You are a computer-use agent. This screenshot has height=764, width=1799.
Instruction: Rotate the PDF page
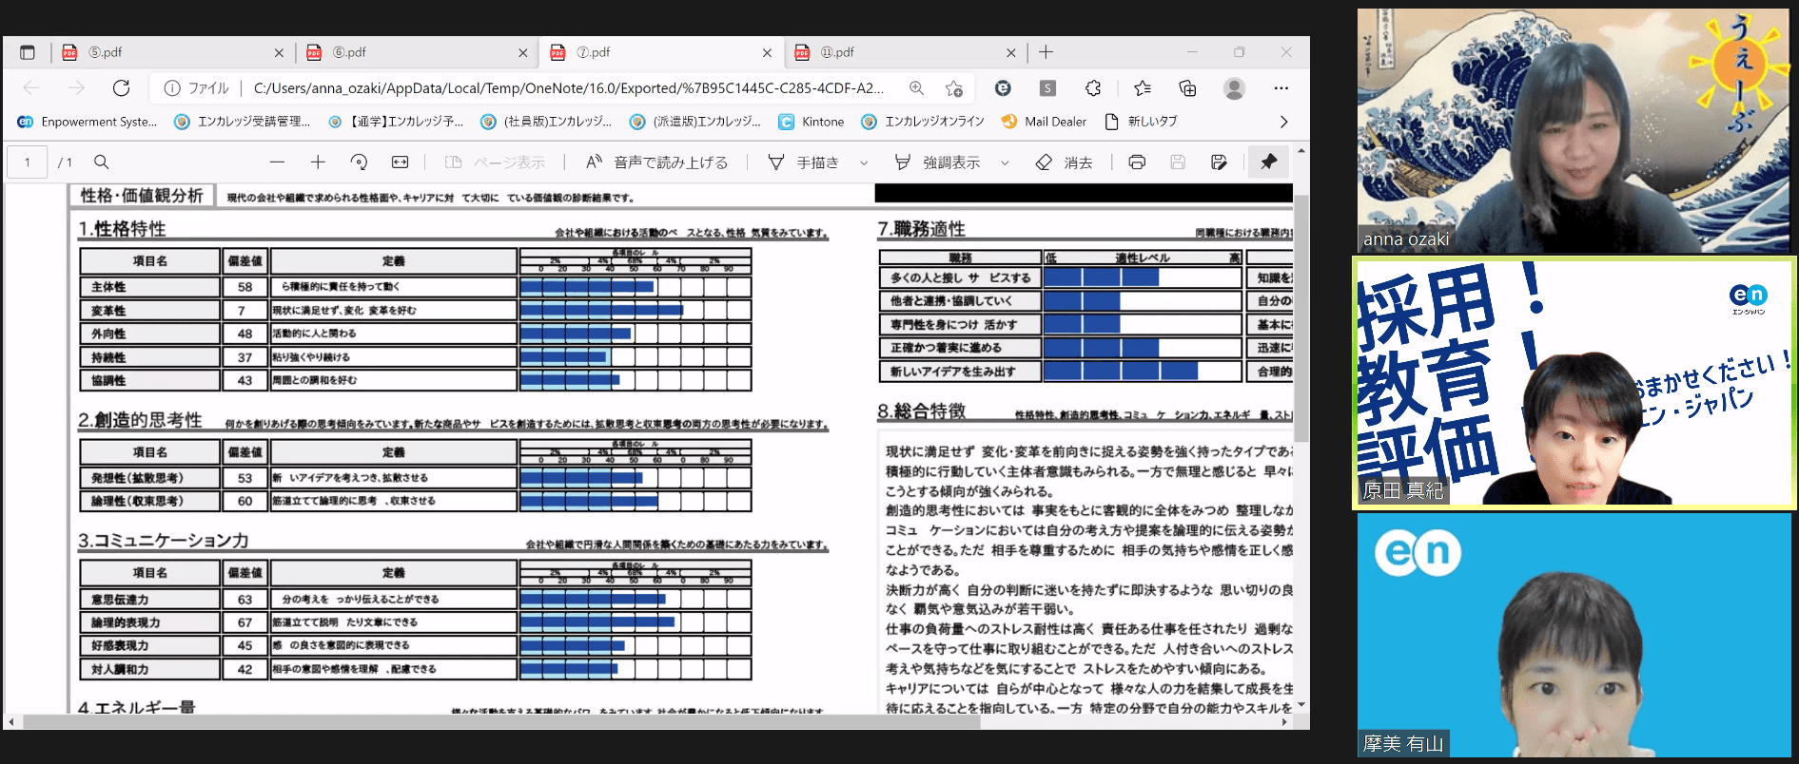pos(359,162)
